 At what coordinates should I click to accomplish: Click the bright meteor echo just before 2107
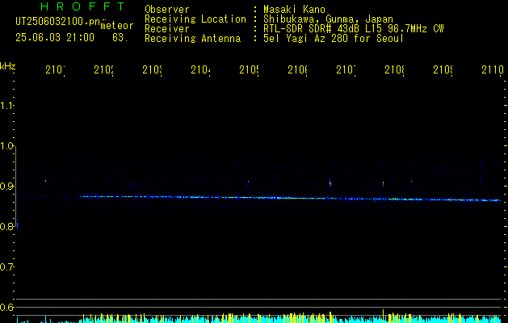click(x=330, y=183)
